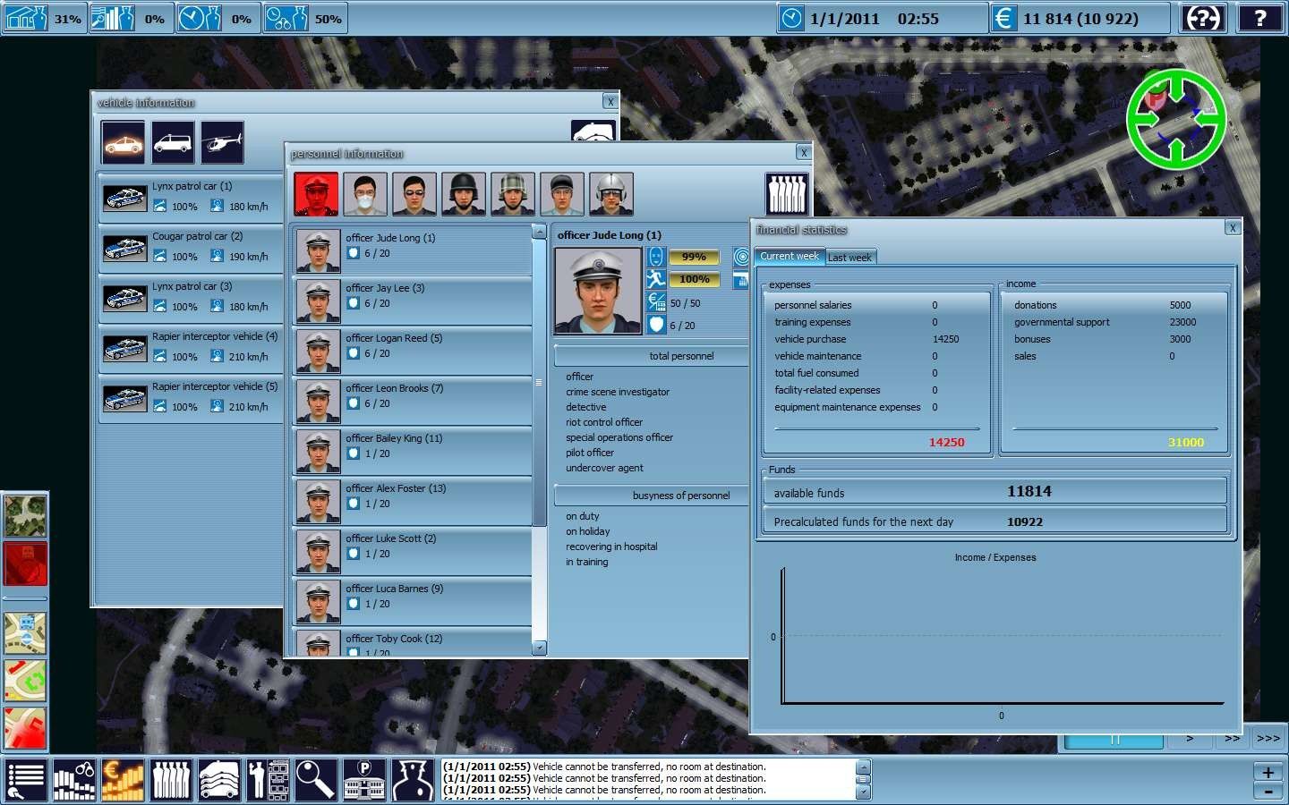1289x805 pixels.
Task: Click the question mark help button
Action: click(1259, 18)
